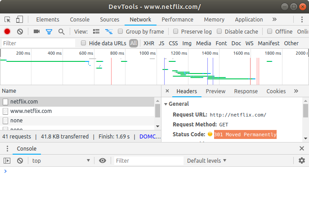Open the Cookies tab
The height and width of the screenshot is (212, 309).
[x=276, y=91]
